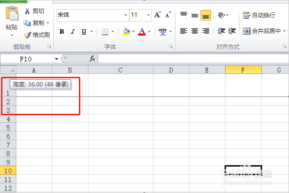Align cell text right
Viewport: 289px width, 193px height.
tap(206, 31)
